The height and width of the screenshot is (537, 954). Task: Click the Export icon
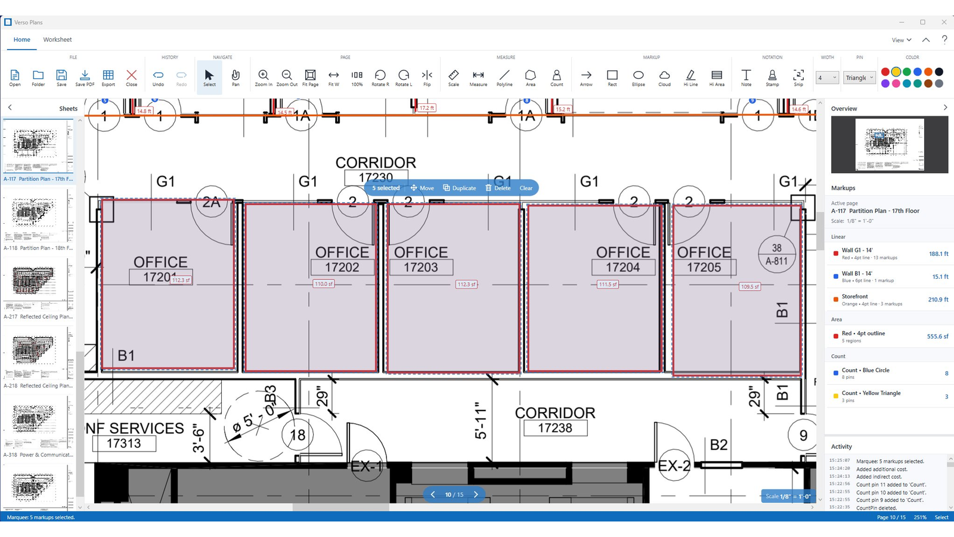(x=108, y=78)
